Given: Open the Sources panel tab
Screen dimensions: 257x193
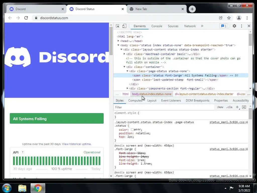Looking at the screenshot, I should 173,26.
